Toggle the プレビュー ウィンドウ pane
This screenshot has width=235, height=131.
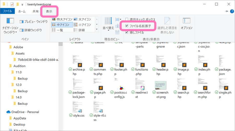click(34, 22)
